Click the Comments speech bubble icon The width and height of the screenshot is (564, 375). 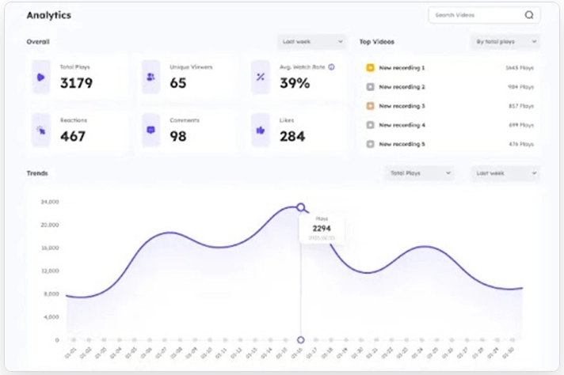click(x=151, y=130)
